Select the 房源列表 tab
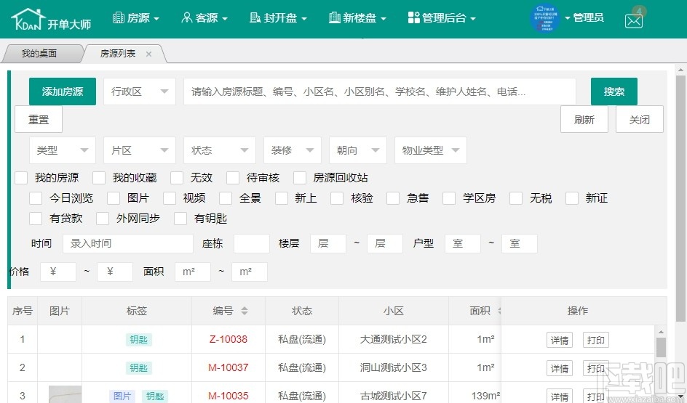Viewport: 687px width, 403px height. click(118, 53)
